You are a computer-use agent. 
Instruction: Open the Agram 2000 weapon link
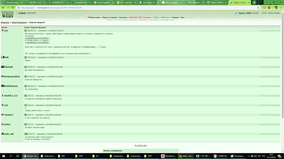point(245,13)
